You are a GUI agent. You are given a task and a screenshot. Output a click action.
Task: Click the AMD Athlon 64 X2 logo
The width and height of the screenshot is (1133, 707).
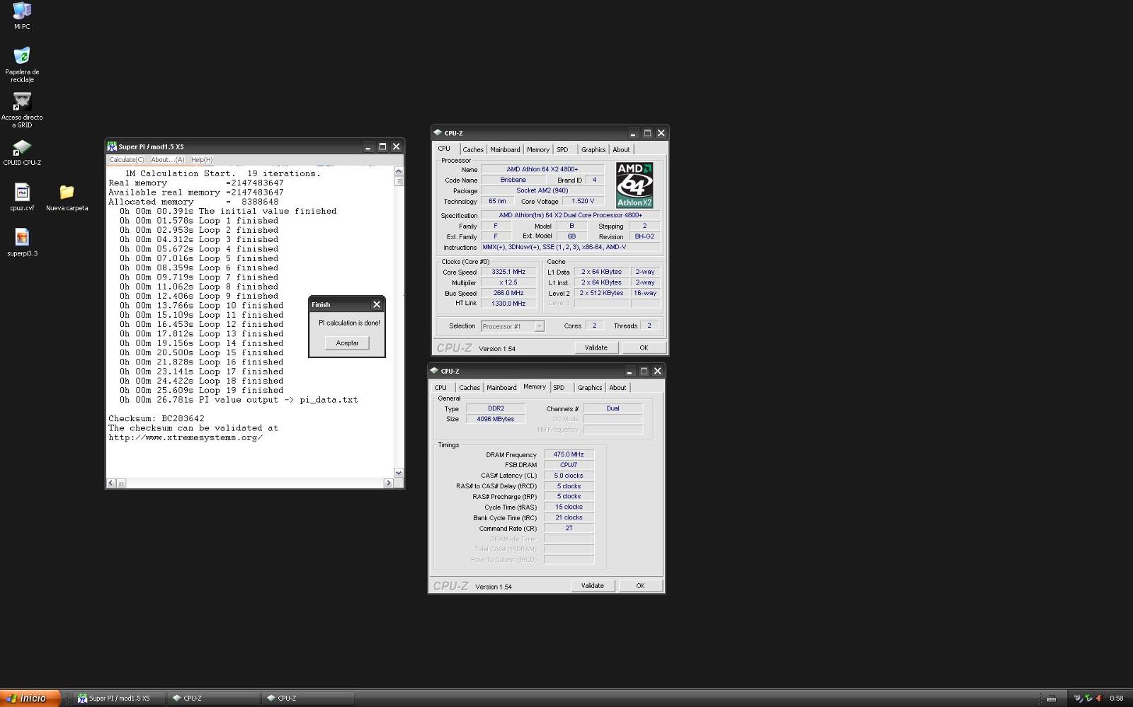(634, 185)
